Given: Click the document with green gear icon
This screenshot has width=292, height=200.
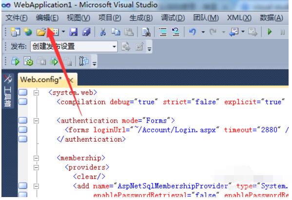Looking at the screenshot, I should click(28, 61).
